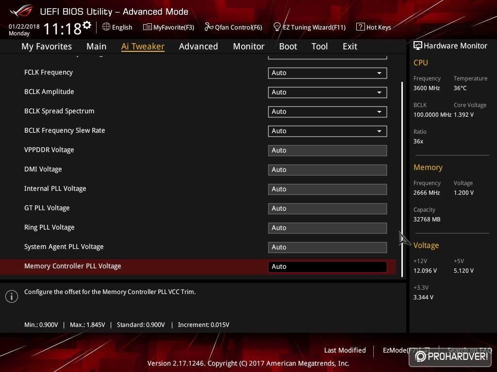Click the MyFavorite list icon
497x372 pixels.
tap(148, 27)
